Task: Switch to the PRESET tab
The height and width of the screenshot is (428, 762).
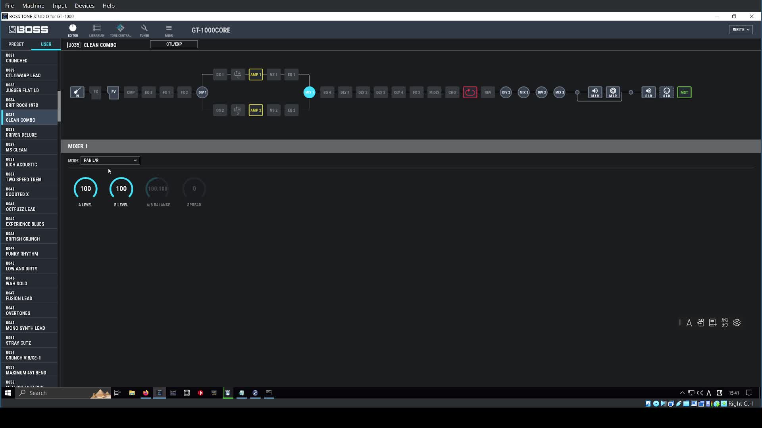Action: [x=16, y=44]
